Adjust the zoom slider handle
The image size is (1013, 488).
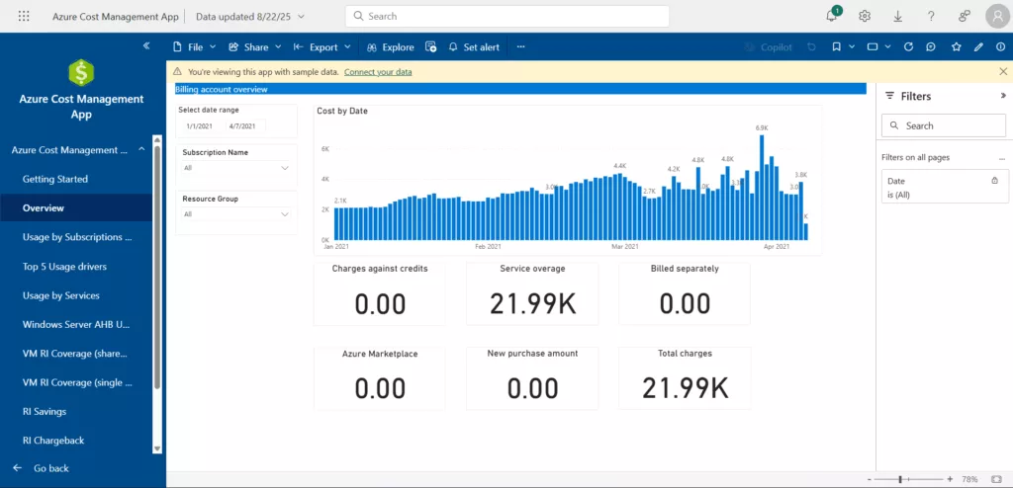click(900, 480)
